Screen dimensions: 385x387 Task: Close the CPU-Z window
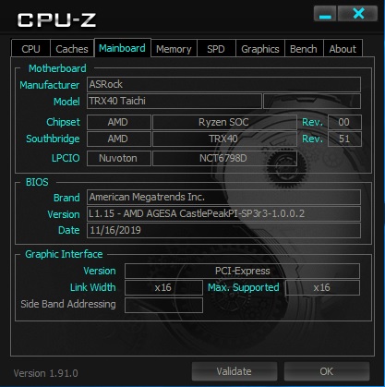(x=358, y=14)
